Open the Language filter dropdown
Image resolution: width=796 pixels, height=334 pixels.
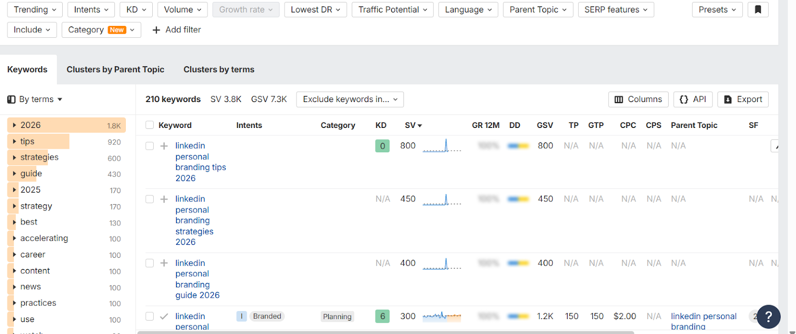click(x=468, y=9)
